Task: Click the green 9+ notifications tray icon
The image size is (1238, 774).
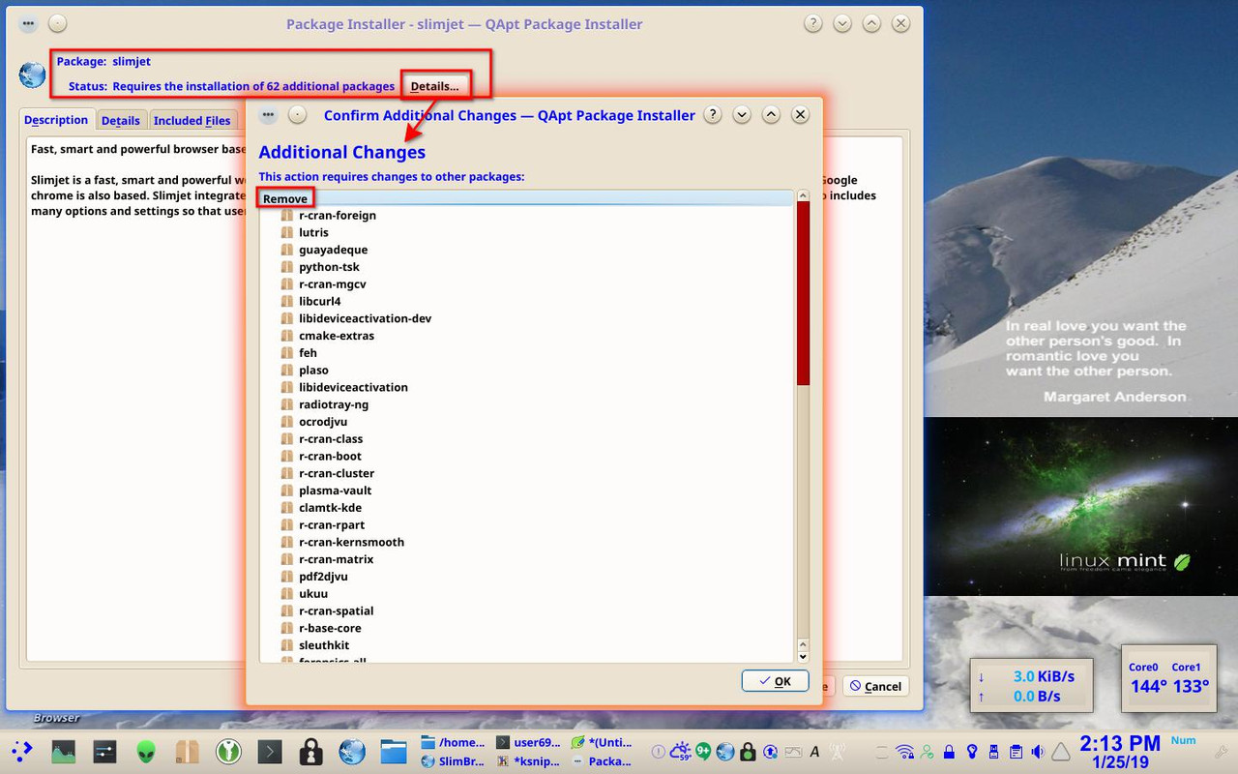Action: click(x=703, y=751)
